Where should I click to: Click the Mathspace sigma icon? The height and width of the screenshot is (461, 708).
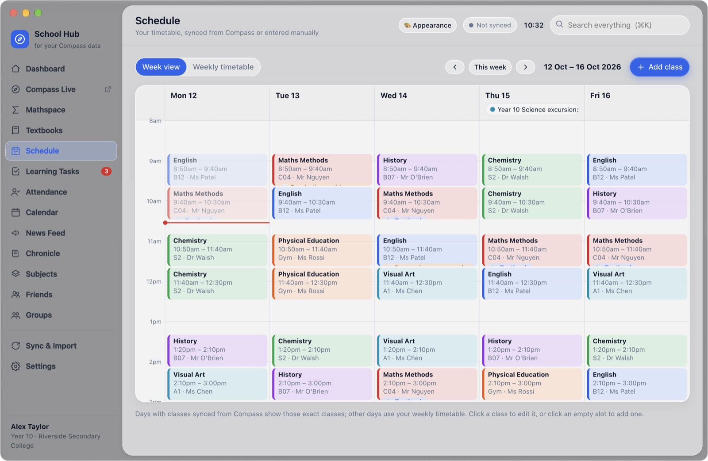(16, 110)
